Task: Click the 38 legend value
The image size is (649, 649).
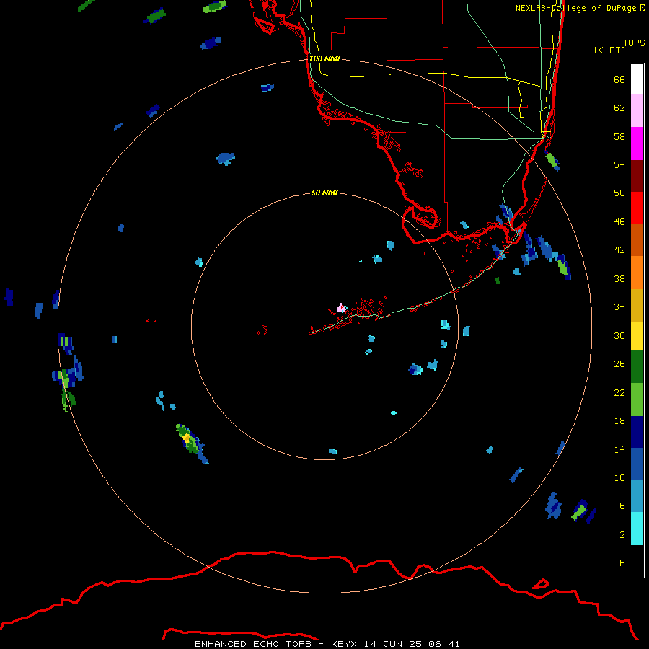Action: (619, 278)
